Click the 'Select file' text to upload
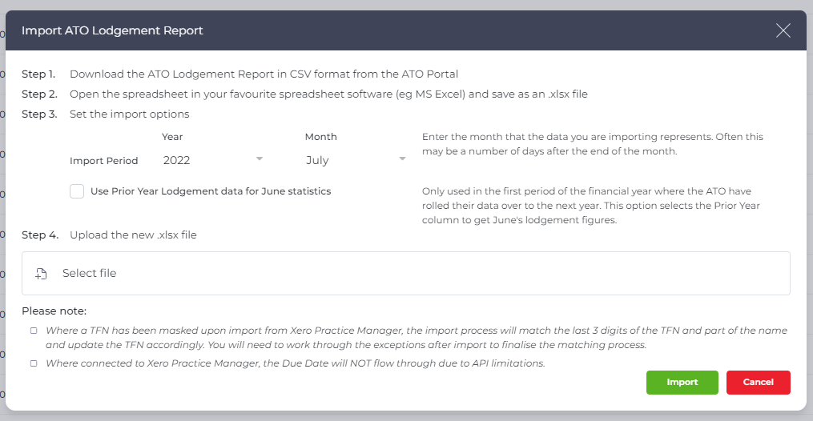813x421 pixels. pos(89,273)
